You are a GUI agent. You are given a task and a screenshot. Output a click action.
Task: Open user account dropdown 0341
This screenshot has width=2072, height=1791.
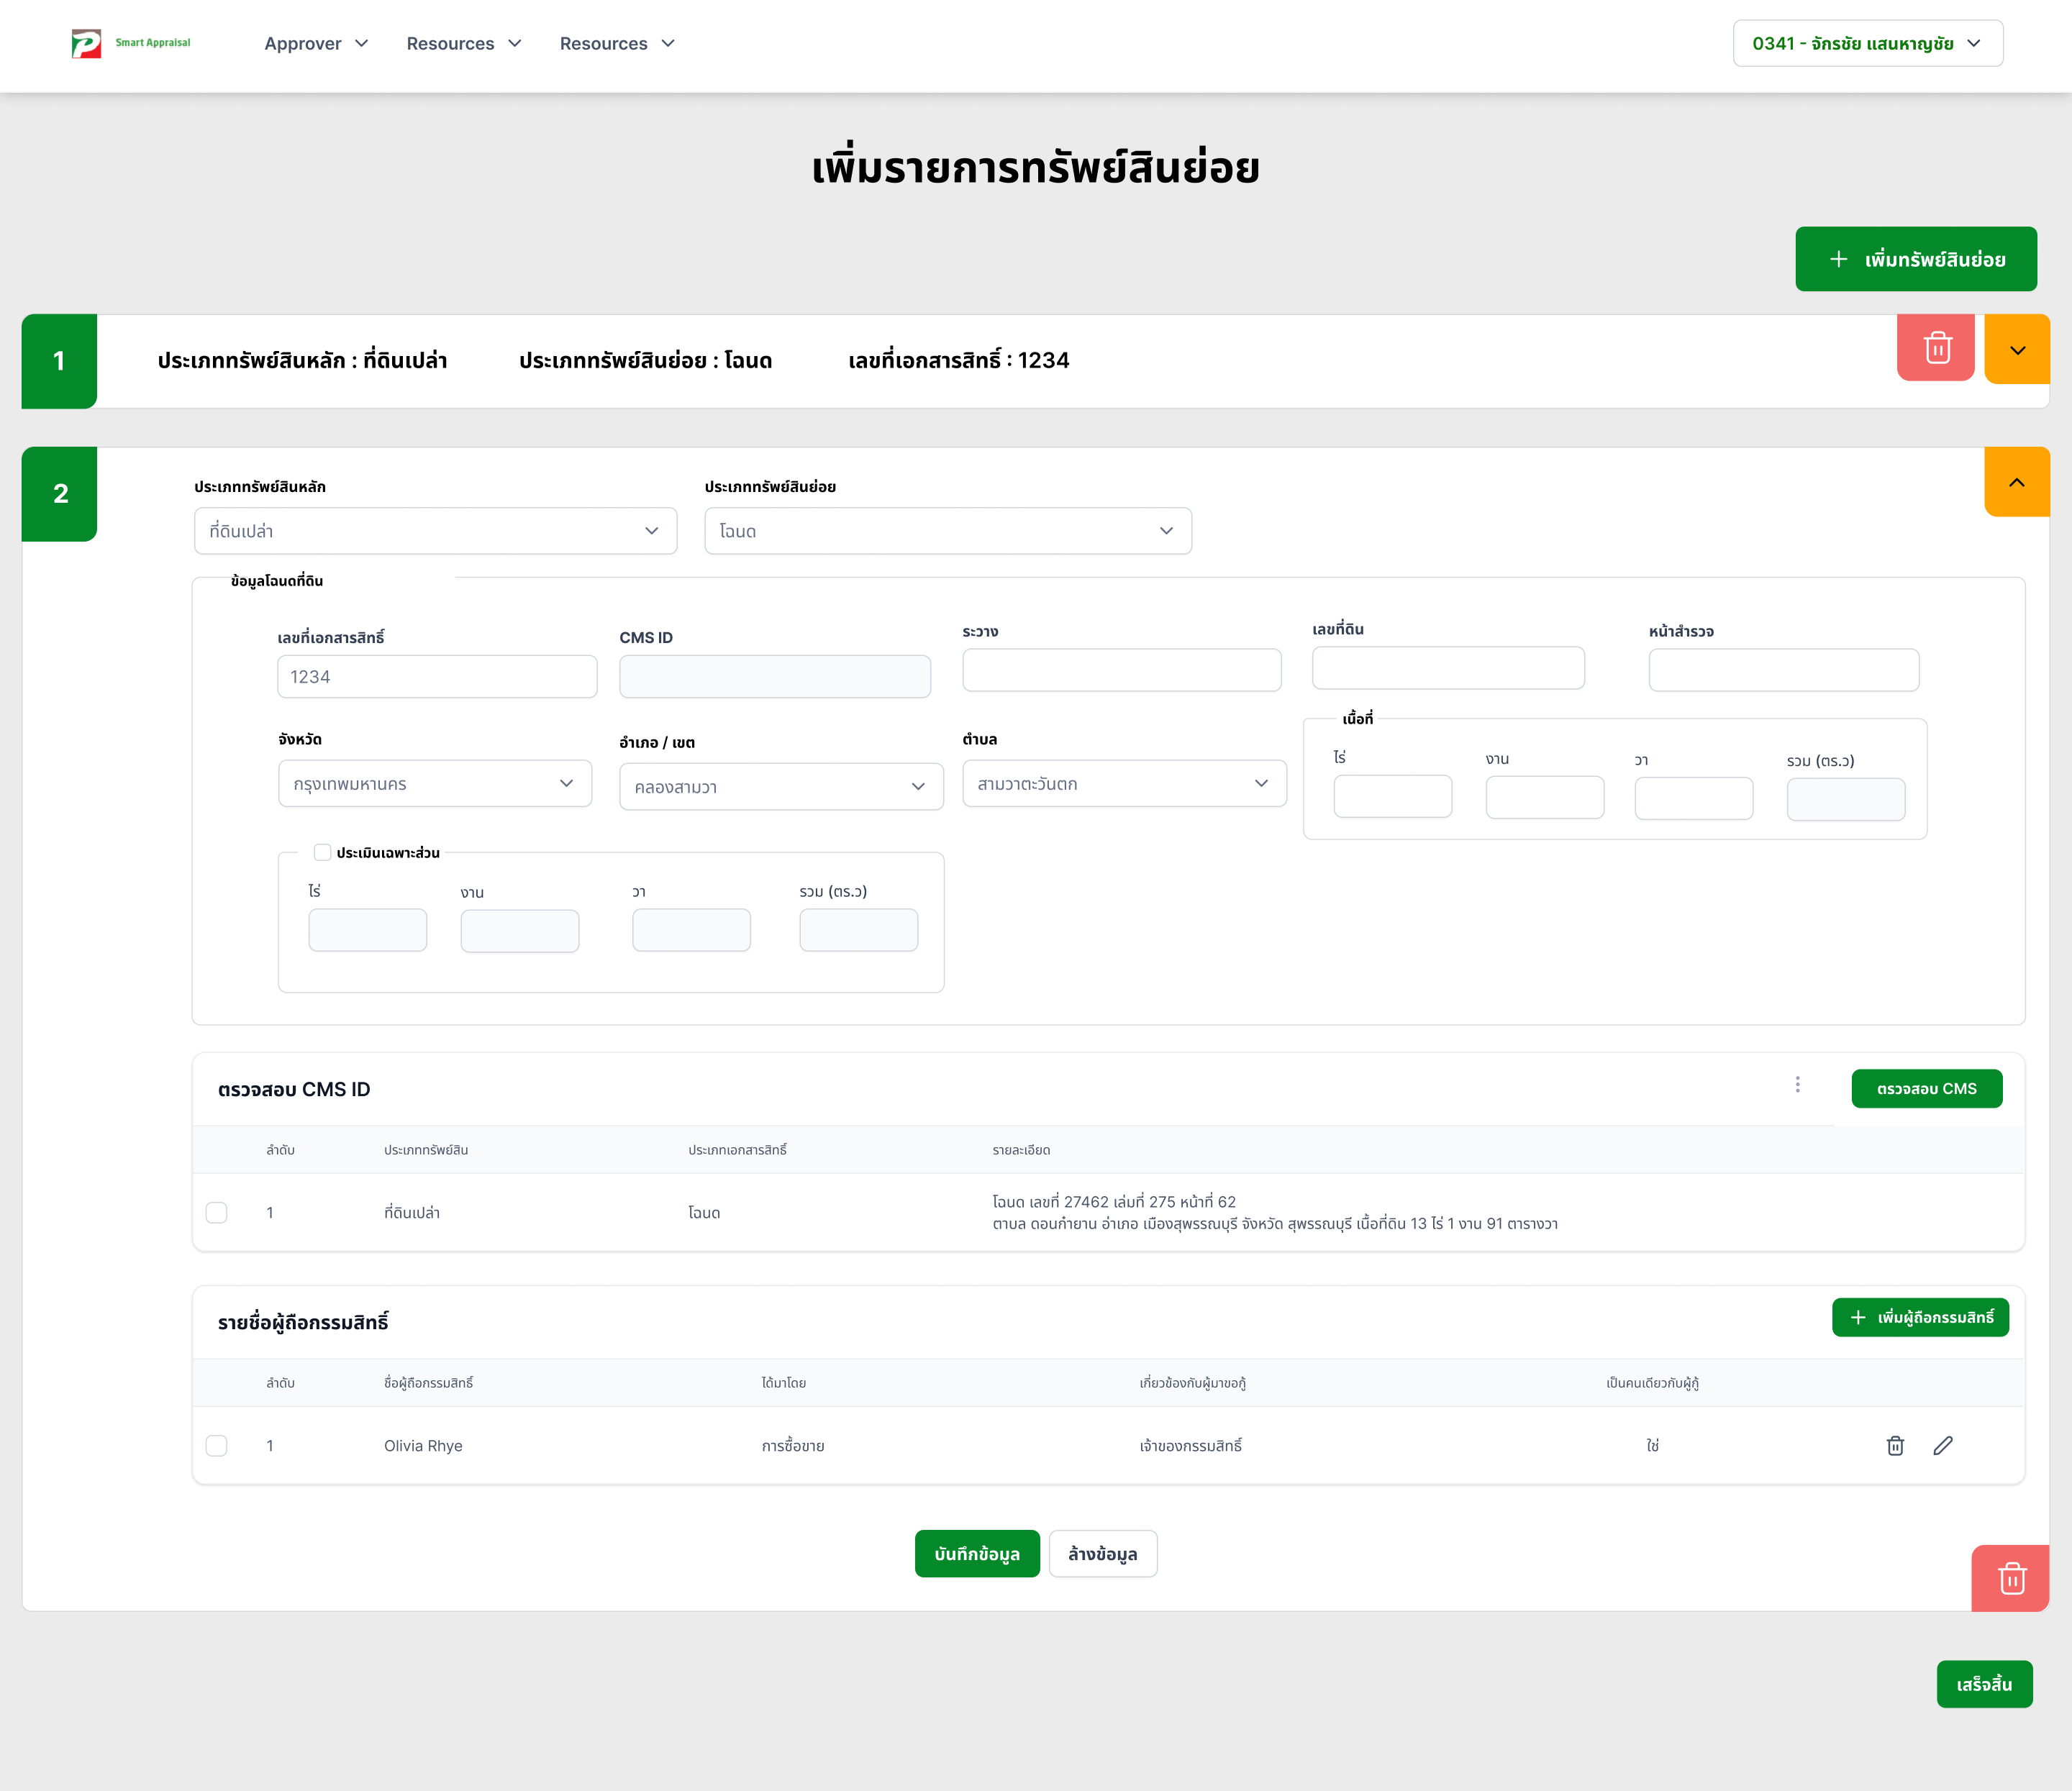pyautogui.click(x=1866, y=43)
